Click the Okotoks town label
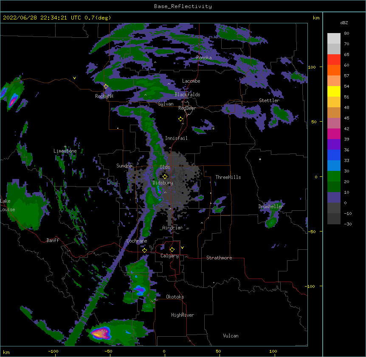This screenshot has width=366, height=357. pyautogui.click(x=175, y=297)
